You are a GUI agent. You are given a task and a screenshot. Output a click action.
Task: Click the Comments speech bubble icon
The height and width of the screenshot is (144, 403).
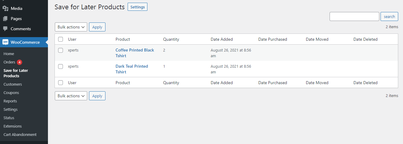click(x=5, y=29)
